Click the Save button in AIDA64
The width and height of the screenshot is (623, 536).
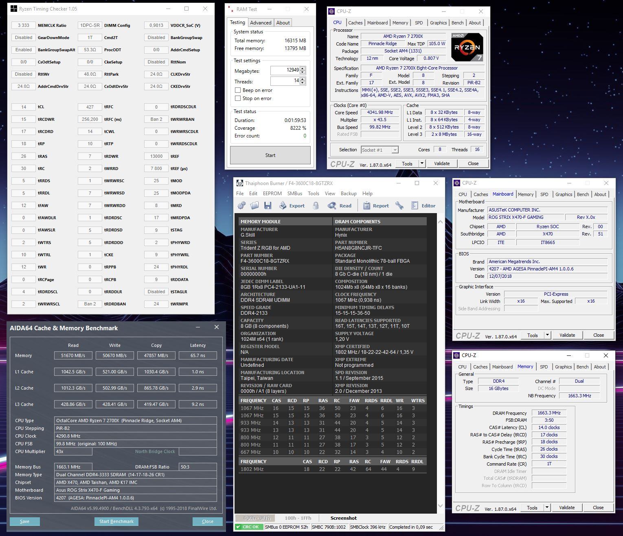tap(24, 521)
